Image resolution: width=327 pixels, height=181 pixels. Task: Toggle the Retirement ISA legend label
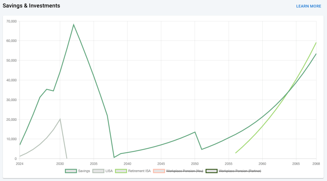click(139, 171)
